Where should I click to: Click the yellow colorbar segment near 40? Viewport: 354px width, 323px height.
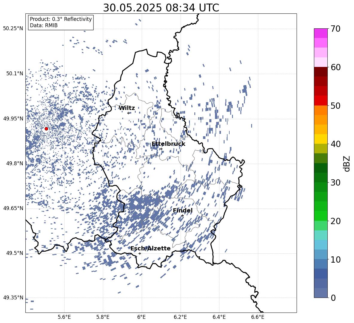coord(321,139)
